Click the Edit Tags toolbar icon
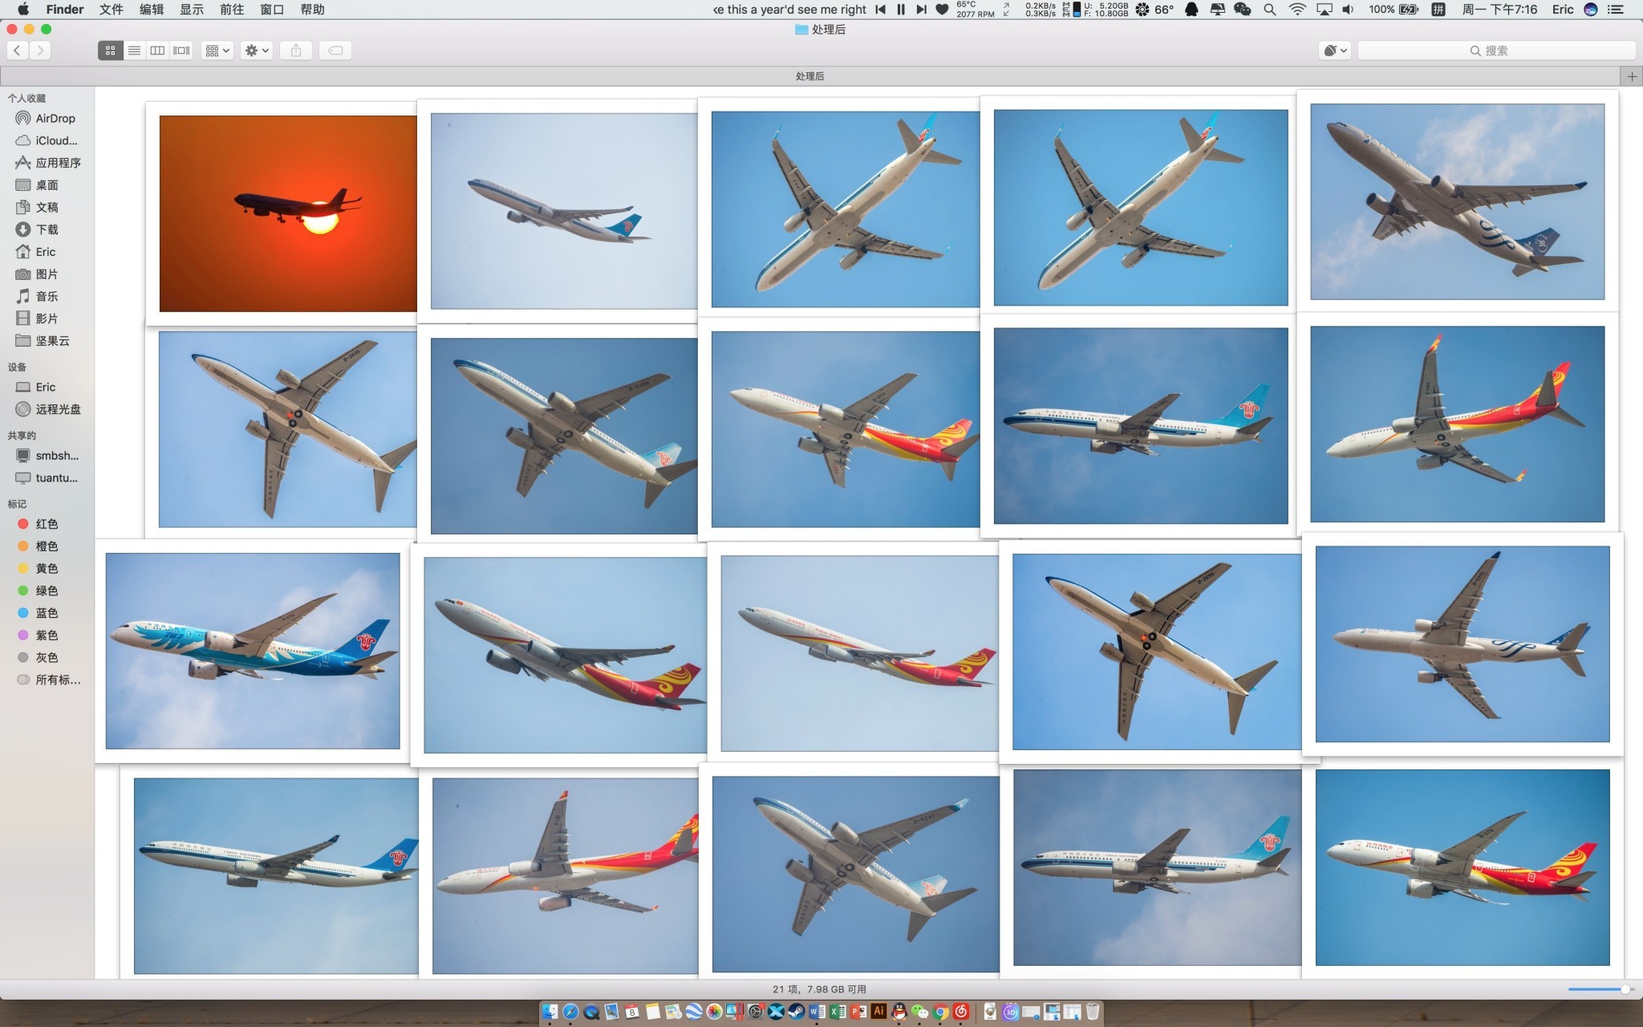This screenshot has height=1027, width=1643. (x=335, y=51)
